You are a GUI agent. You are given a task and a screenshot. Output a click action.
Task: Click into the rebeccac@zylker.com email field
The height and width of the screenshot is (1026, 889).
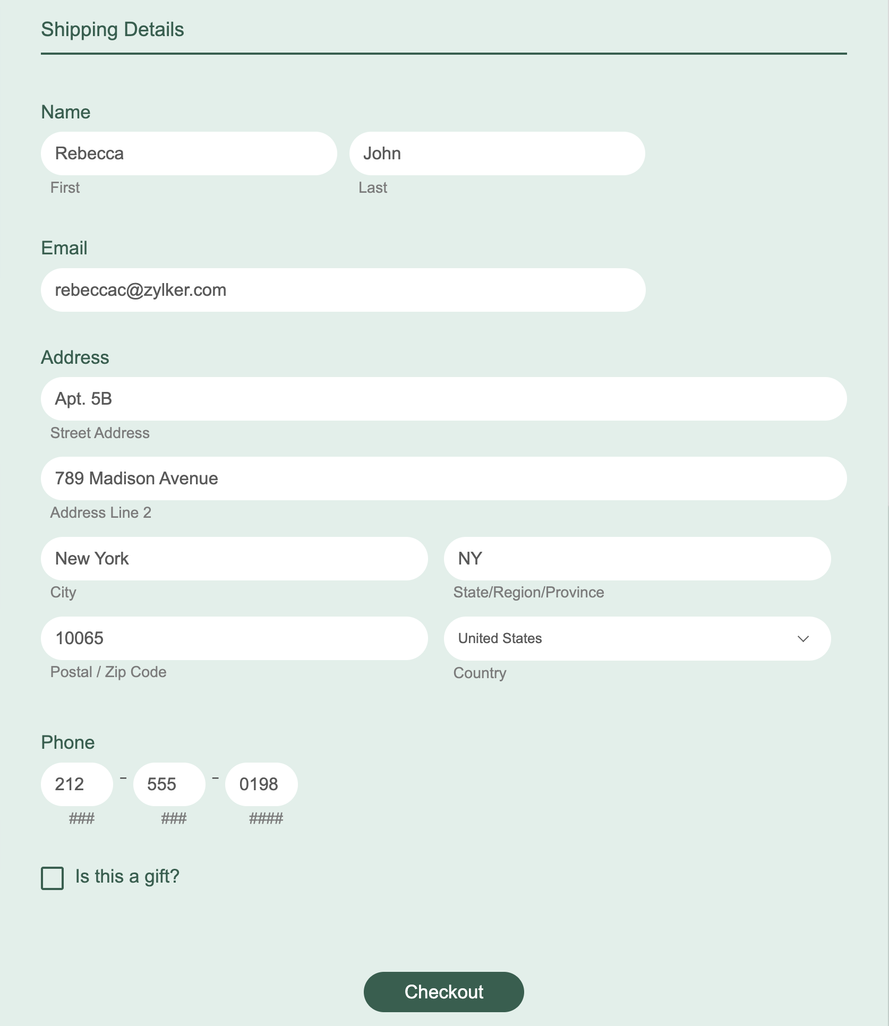(343, 290)
